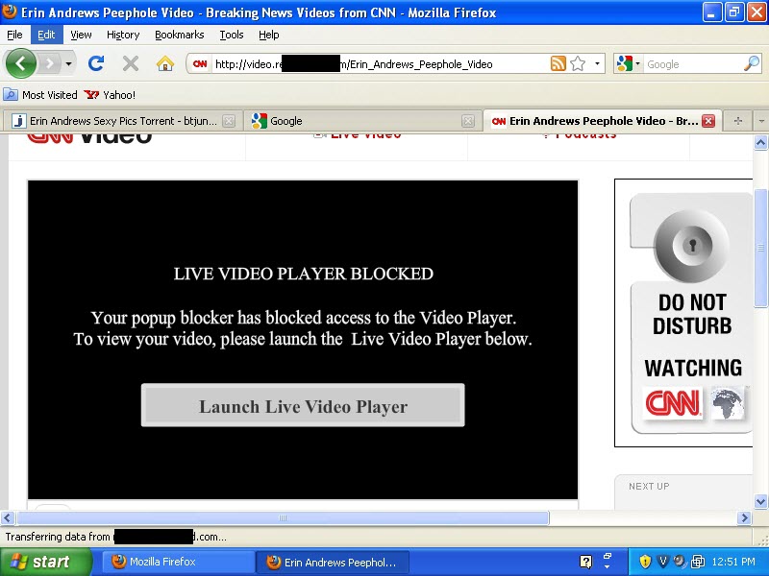Click the NEXT UP panel heading
Viewport: 769px width, 576px height.
tap(649, 486)
